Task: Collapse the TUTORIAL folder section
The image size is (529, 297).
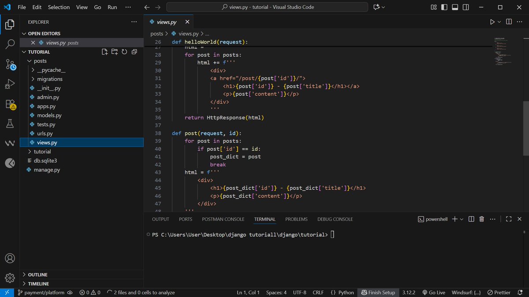Action: (x=25, y=52)
